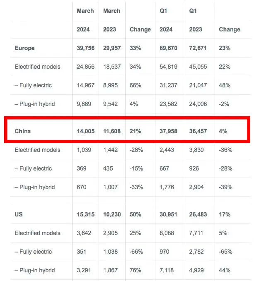Select China March 2024 value 14,005
Viewport: 254px width, 281px height.
85,131
